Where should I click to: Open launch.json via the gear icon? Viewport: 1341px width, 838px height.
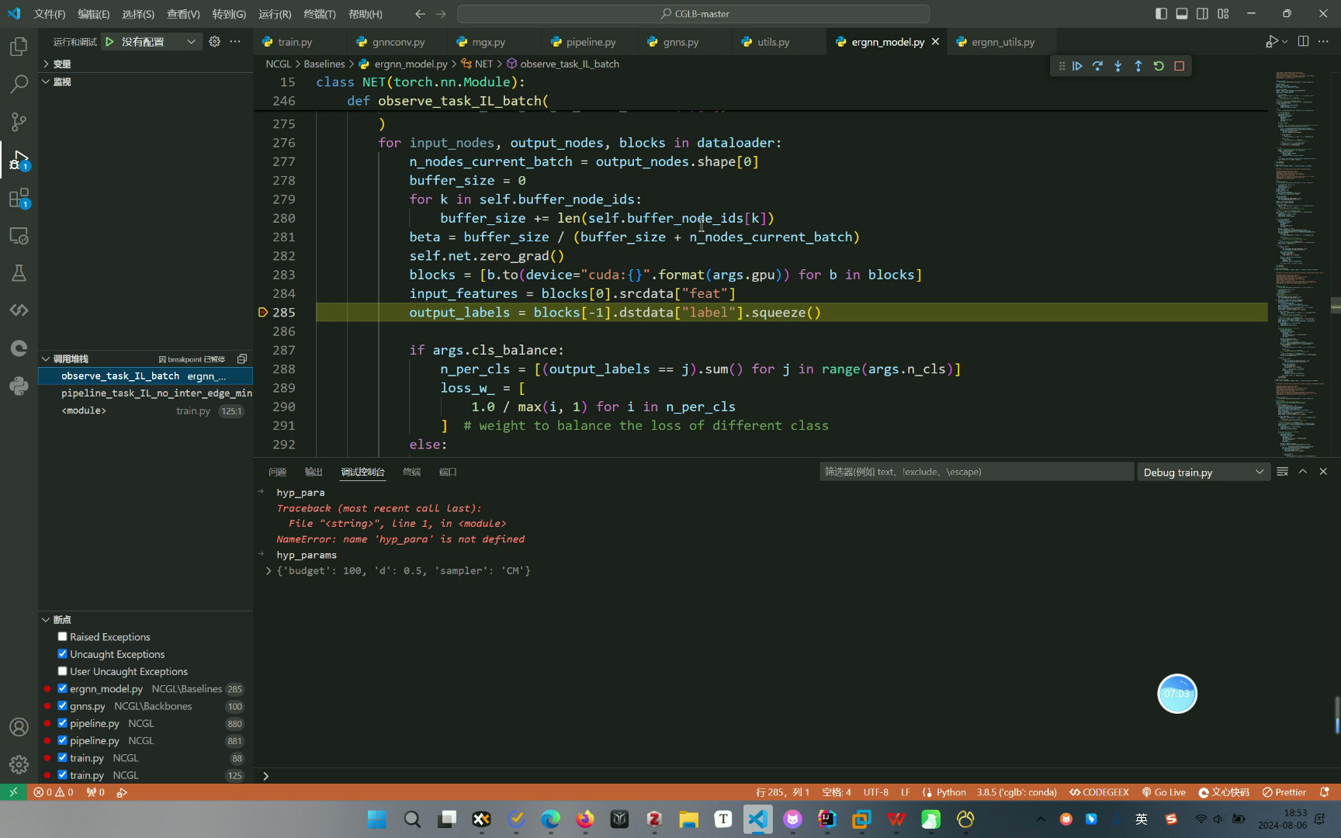214,42
